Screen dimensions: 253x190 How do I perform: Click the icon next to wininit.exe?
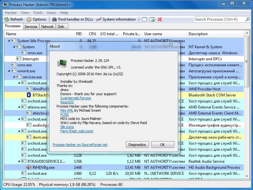(x=14, y=71)
